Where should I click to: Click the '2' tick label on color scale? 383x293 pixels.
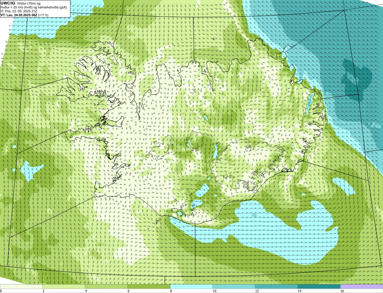point(43,291)
